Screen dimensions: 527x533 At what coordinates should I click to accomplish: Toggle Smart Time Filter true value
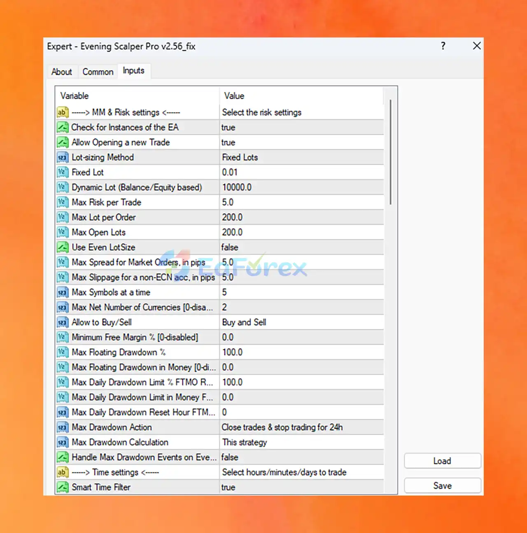301,487
